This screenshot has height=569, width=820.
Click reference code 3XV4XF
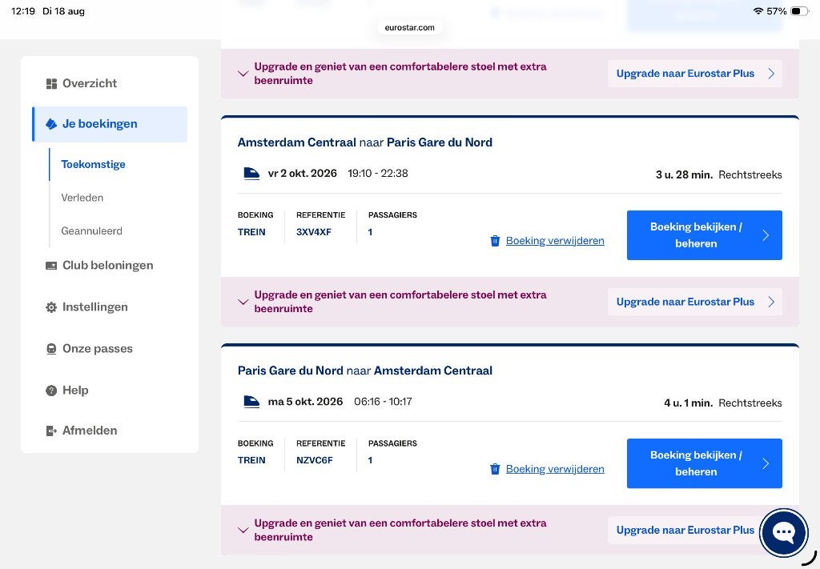314,232
